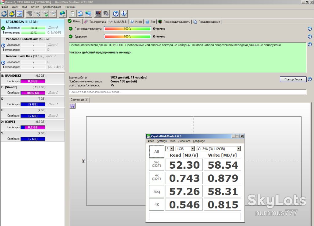The width and height of the screenshot is (314, 226).
Task: Click the disk icon with green checkmark
Action: [x=45, y=13]
